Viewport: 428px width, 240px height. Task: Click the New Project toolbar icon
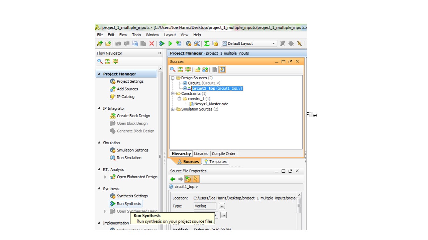100,43
